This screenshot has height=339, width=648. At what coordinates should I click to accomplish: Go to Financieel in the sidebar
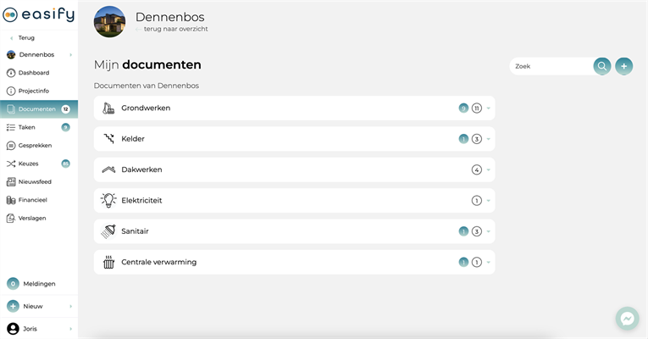pyautogui.click(x=32, y=200)
